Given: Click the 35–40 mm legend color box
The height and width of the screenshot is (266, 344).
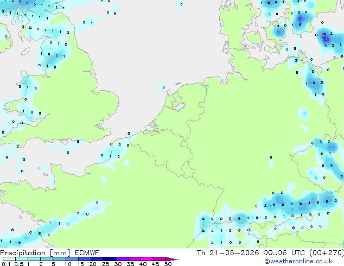Looking at the screenshot, I should click(x=135, y=259).
